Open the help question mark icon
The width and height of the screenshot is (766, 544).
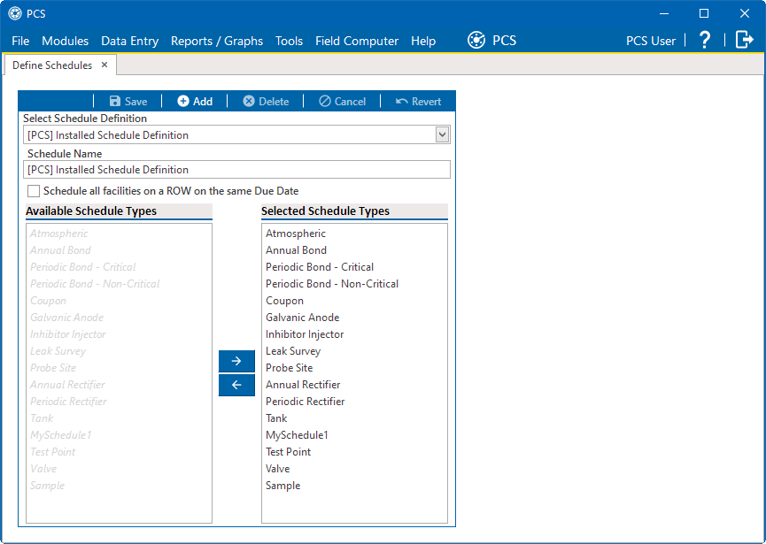pos(704,40)
